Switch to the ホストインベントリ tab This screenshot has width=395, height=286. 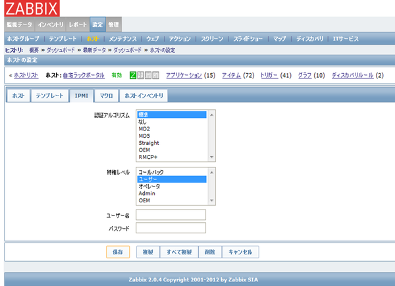tap(144, 96)
